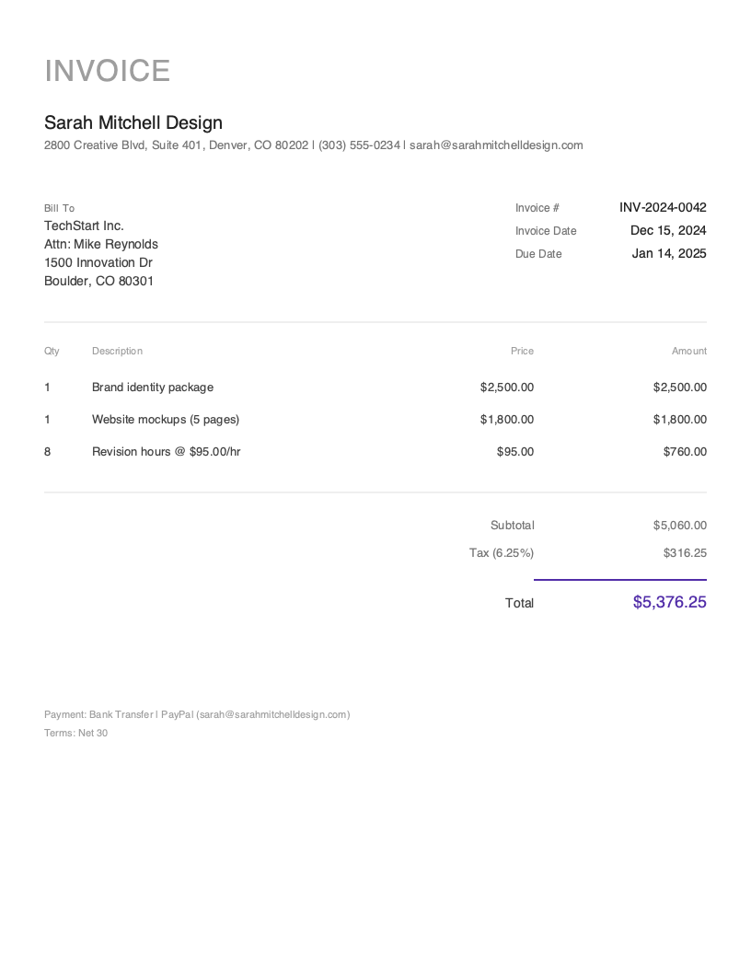Click the email sarah@sarahmitchelldesign.com
This screenshot has height=972, width=751.
point(495,145)
